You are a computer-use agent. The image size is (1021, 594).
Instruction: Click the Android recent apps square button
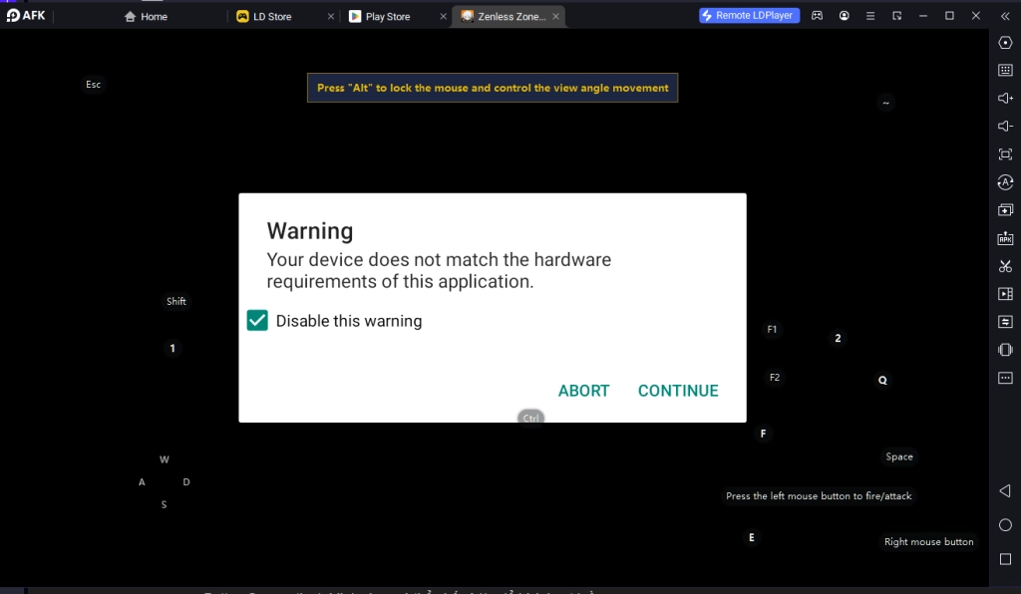pyautogui.click(x=1005, y=559)
